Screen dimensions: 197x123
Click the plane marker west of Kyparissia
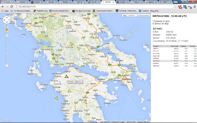point(56,98)
